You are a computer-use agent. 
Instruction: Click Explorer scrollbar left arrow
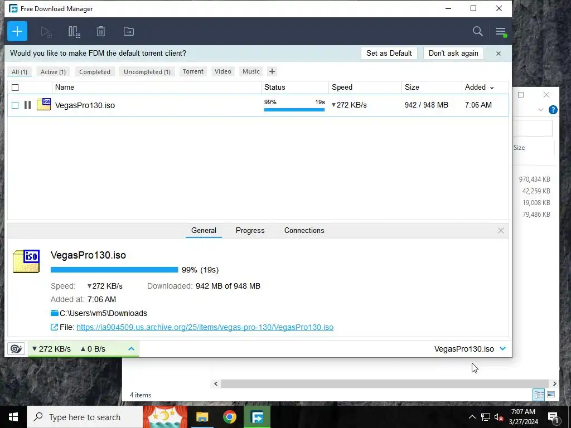[216, 383]
